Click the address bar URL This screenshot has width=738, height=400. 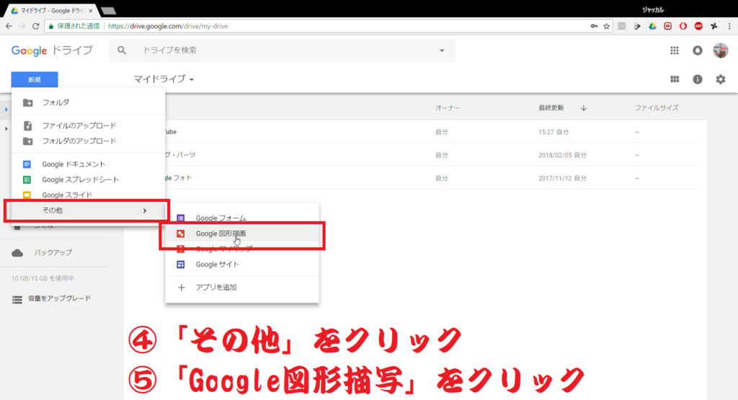click(x=168, y=27)
